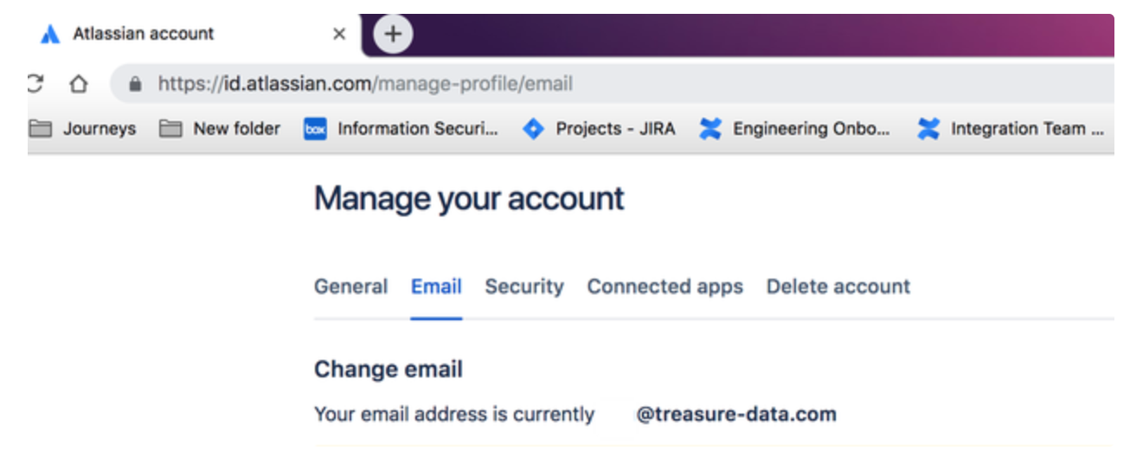Open the Integration Team Confluence bookmark
This screenshot has height=476, width=1130.
pyautogui.click(x=1011, y=129)
